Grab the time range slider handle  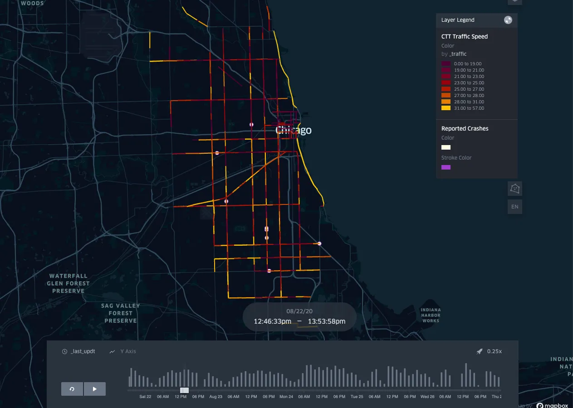(x=184, y=390)
